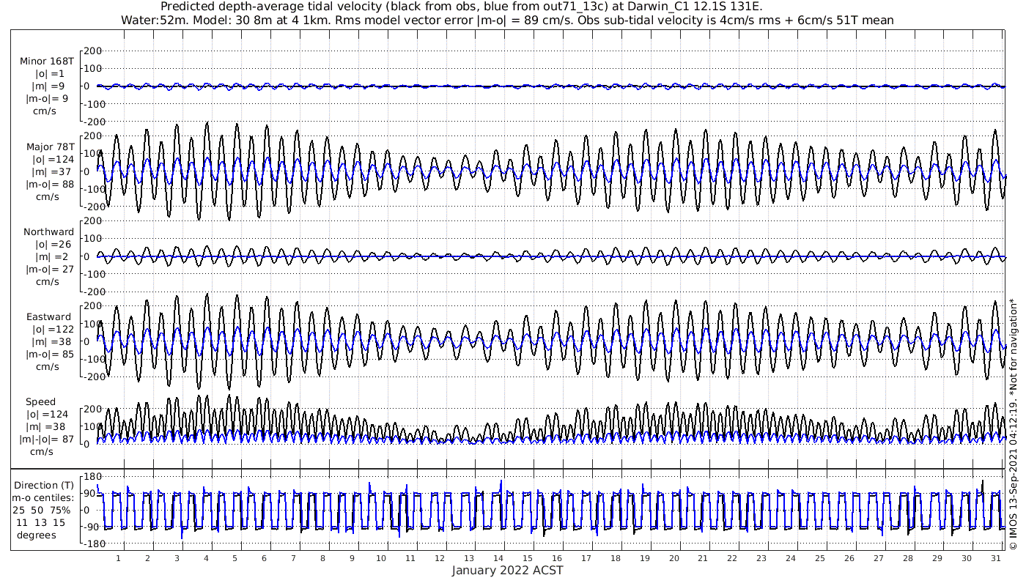Click the "-90" tick on the Direction axis
The width and height of the screenshot is (1026, 586).
coord(92,527)
